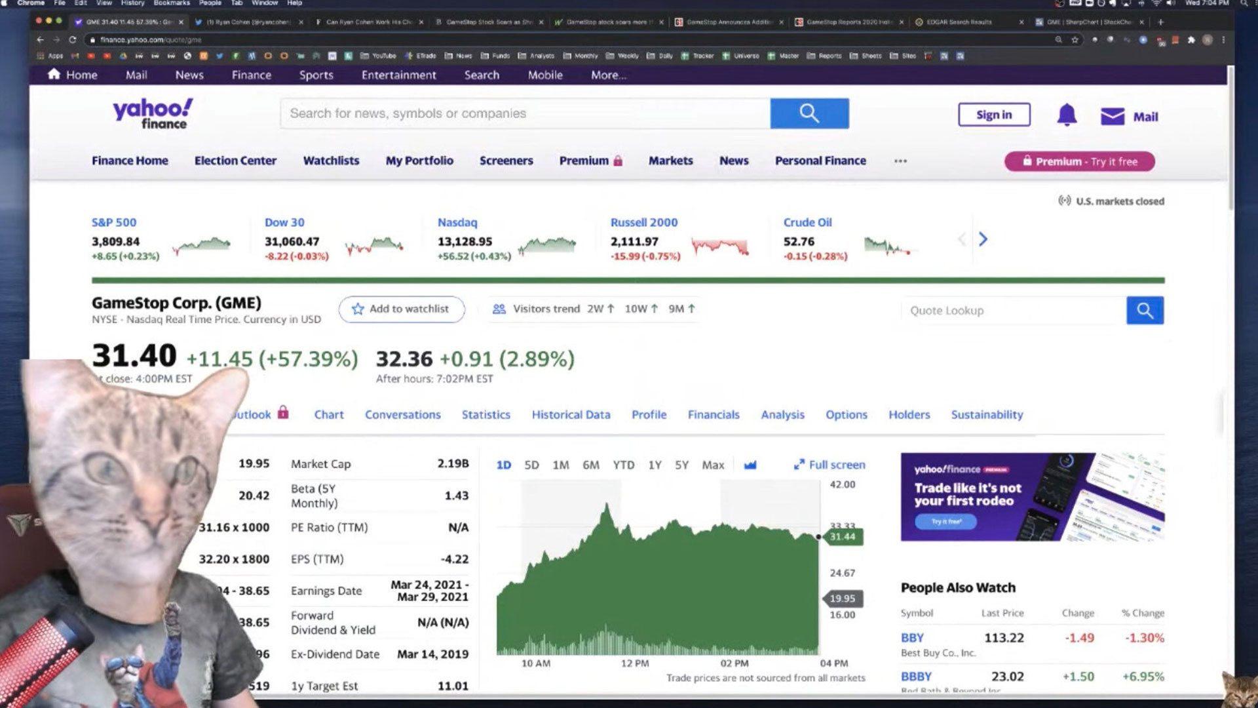Image resolution: width=1258 pixels, height=708 pixels.
Task: Bookmark this page with the star icon
Action: point(1075,39)
